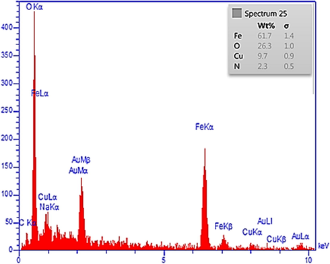Click the tall O Kα peak top

[x=34, y=12]
